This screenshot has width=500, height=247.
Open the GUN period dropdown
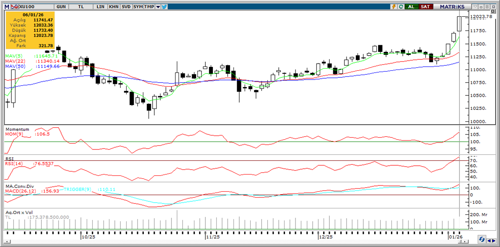click(62, 7)
